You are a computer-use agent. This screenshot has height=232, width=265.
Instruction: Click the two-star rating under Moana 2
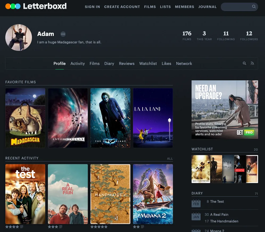point(136,227)
